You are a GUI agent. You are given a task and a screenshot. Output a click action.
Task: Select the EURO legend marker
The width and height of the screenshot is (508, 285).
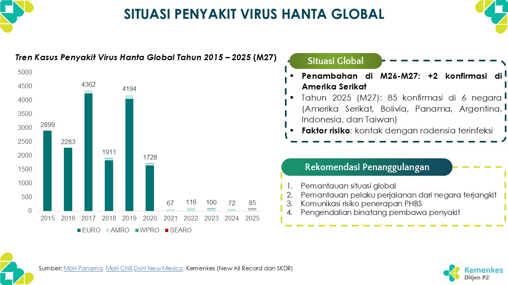(x=79, y=230)
